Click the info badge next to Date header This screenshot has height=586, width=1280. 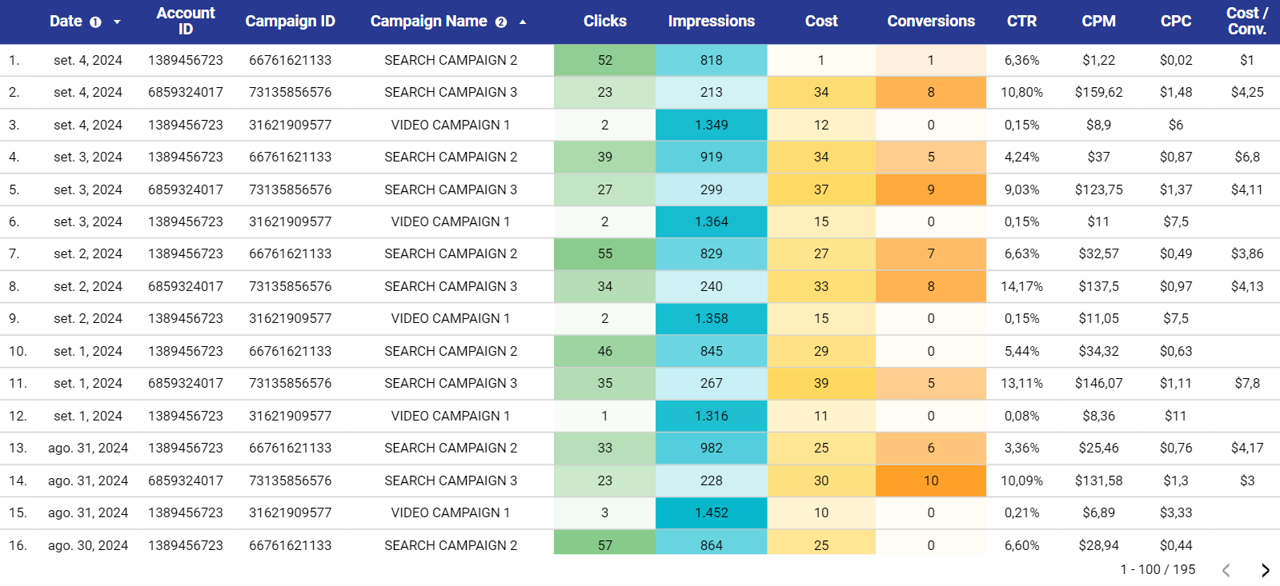97,22
